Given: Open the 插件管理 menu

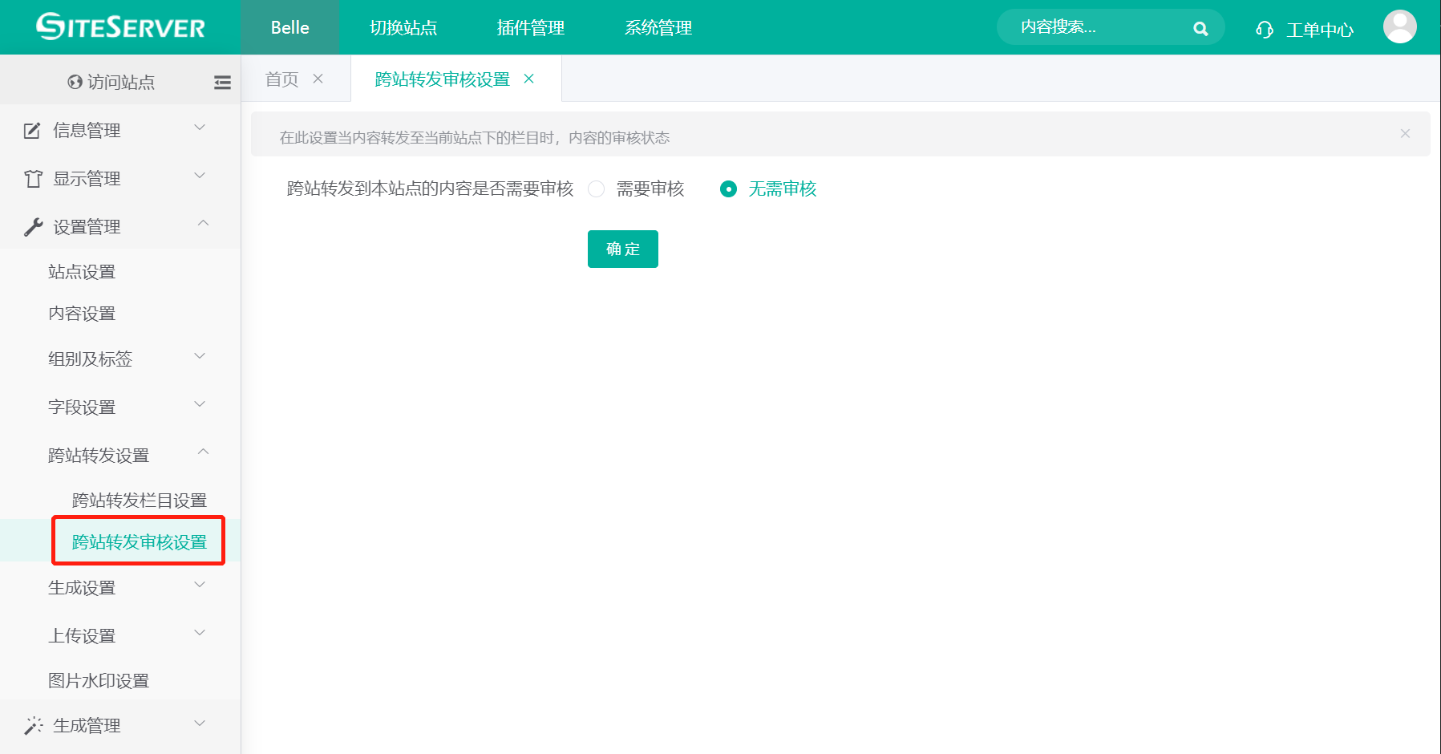Looking at the screenshot, I should tap(529, 26).
